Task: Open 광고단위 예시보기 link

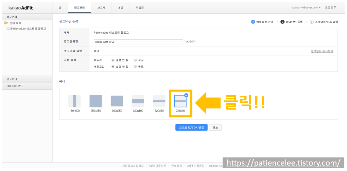Action: pyautogui.click(x=322, y=51)
